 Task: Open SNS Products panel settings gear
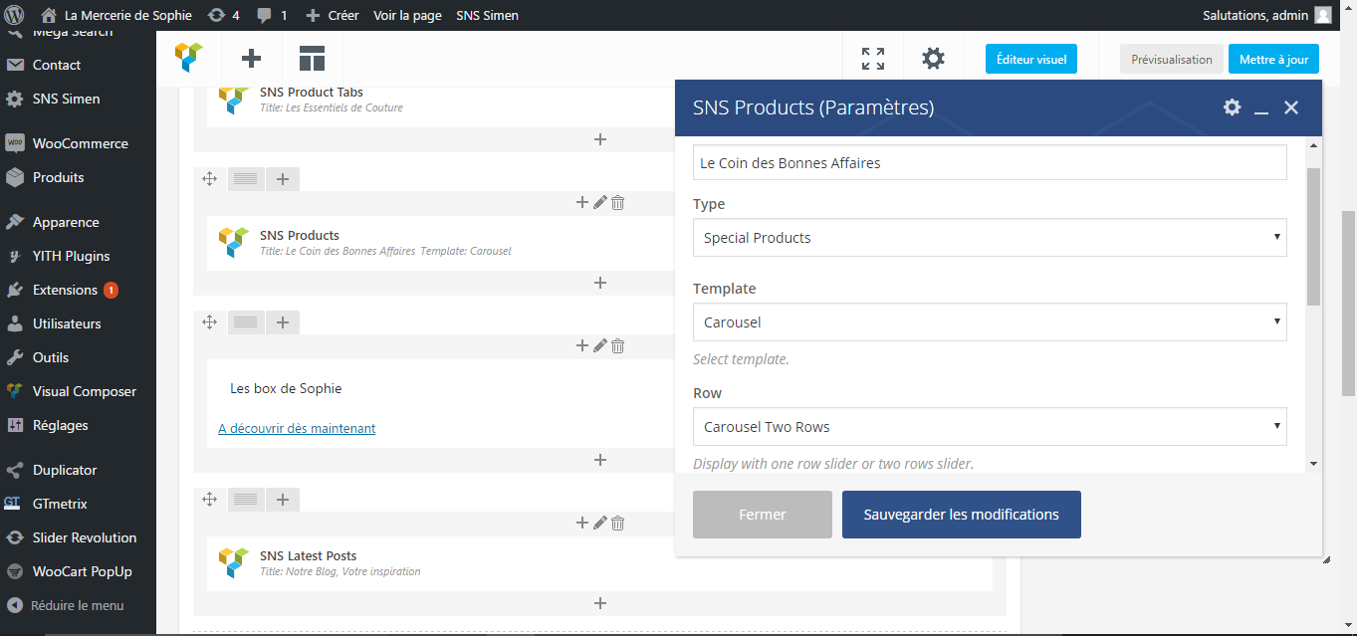pyautogui.click(x=1233, y=107)
